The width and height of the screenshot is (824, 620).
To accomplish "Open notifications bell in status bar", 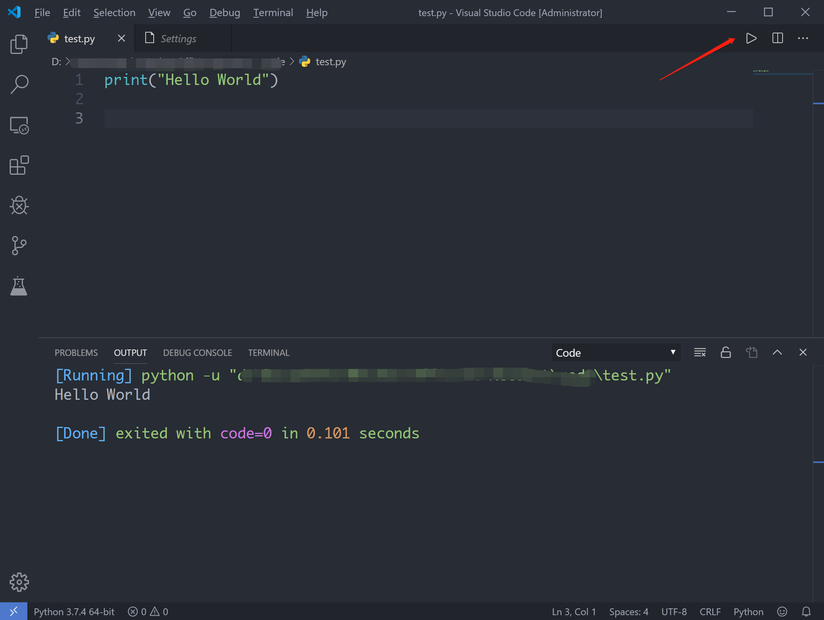I will (806, 612).
